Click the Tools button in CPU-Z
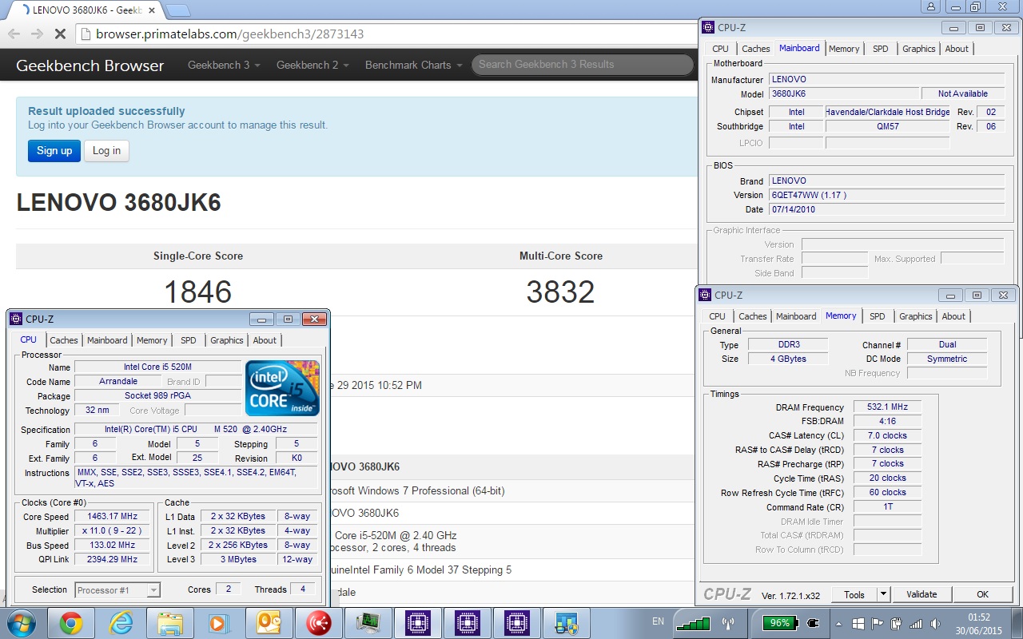This screenshot has height=639, width=1023. point(854,594)
